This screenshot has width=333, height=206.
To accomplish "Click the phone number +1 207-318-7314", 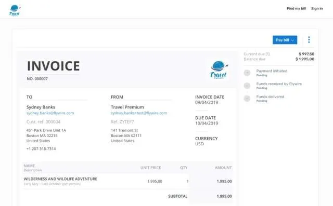I will point(41,148).
